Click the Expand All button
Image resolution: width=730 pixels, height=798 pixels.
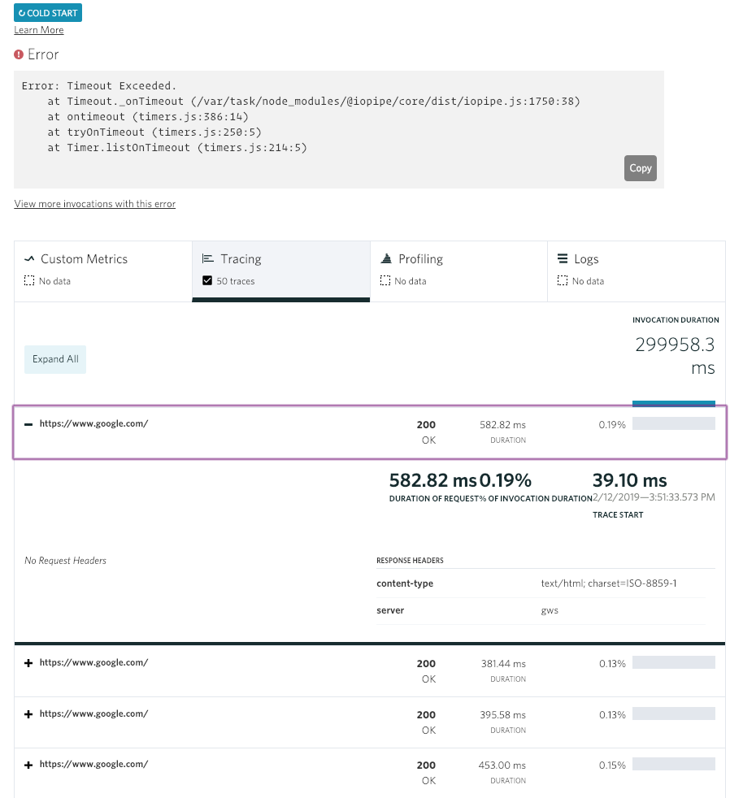click(x=54, y=358)
